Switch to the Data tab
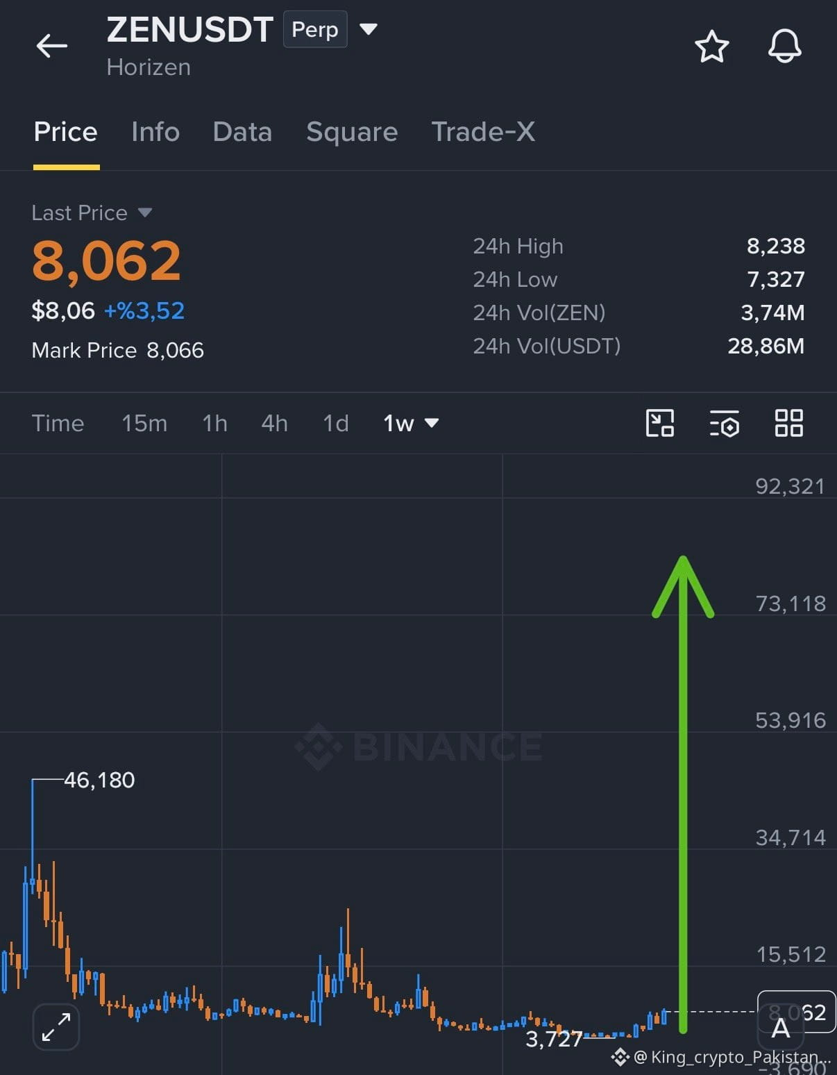The image size is (837, 1075). (x=242, y=132)
